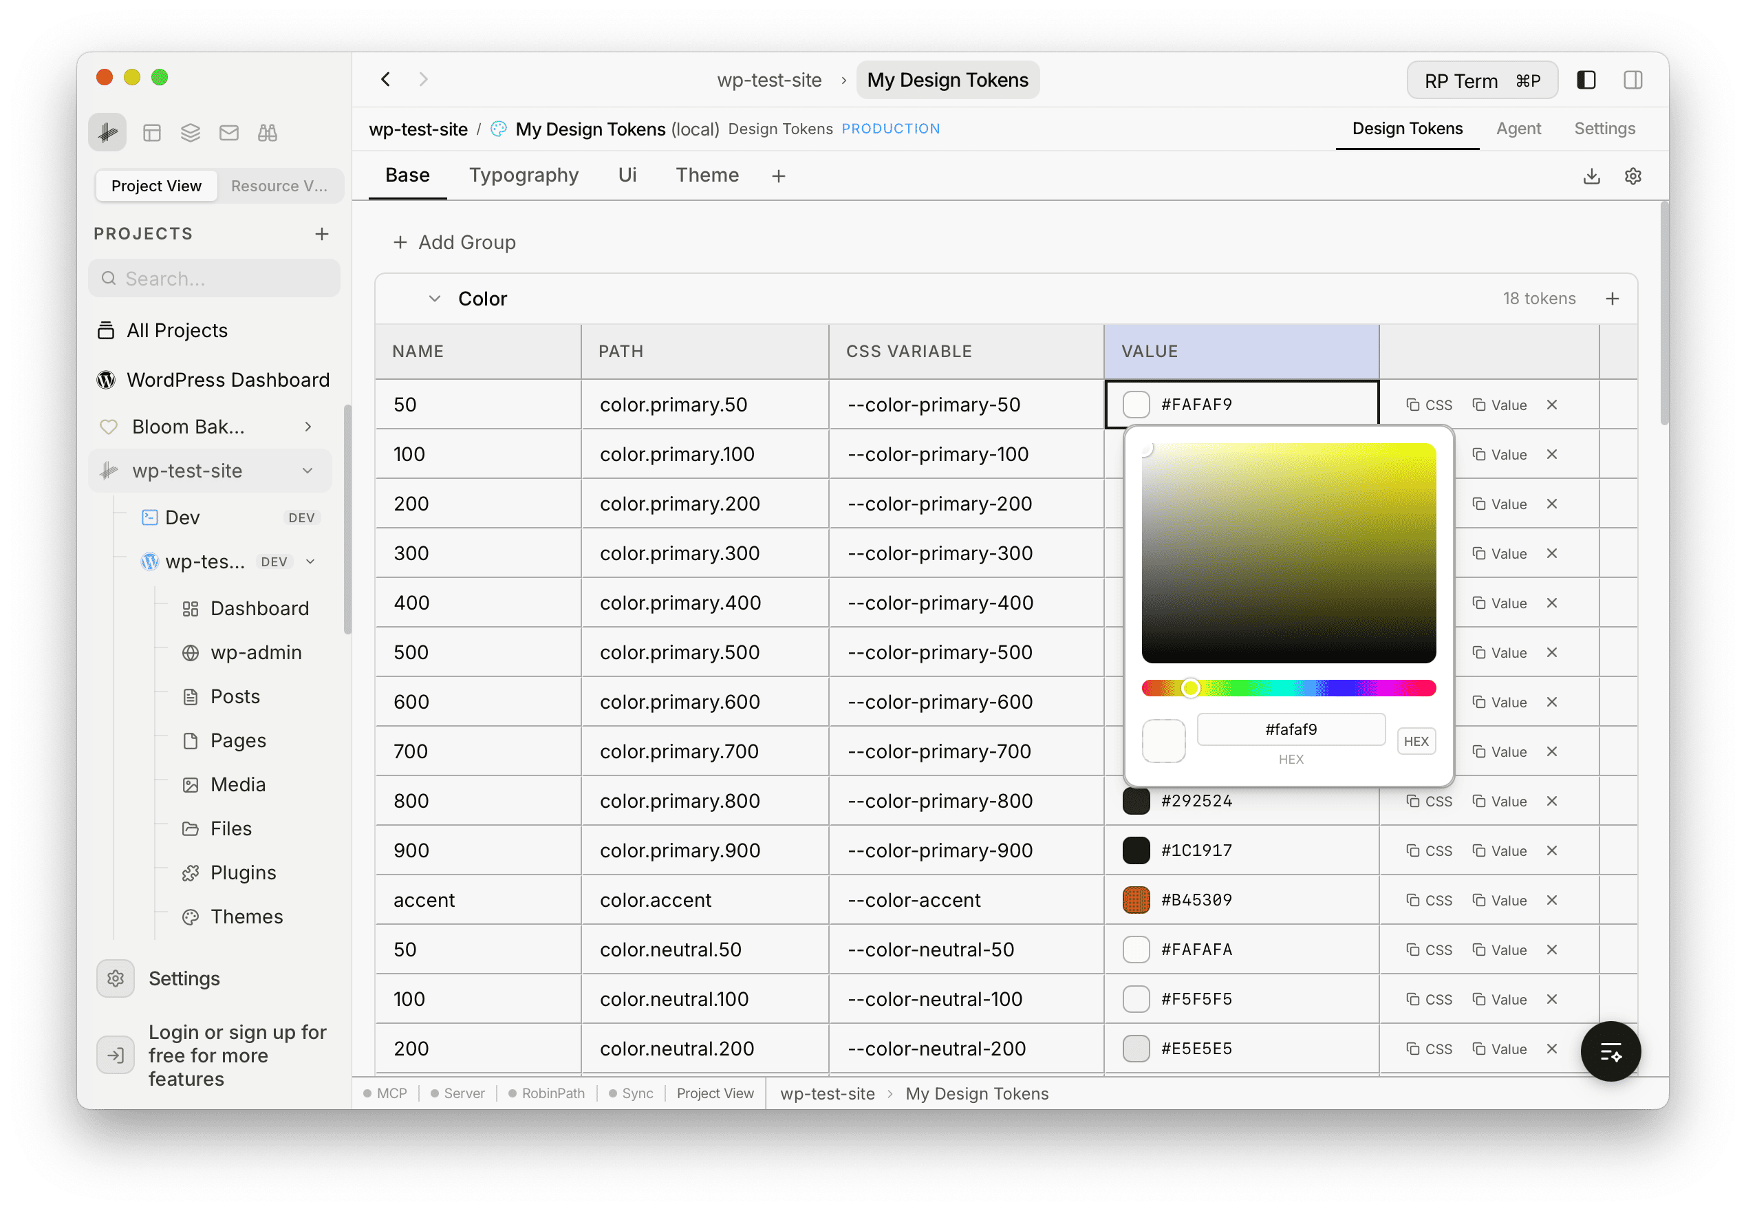The height and width of the screenshot is (1211, 1746).
Task: Toggle the left sidebar panel icon
Action: [1585, 80]
